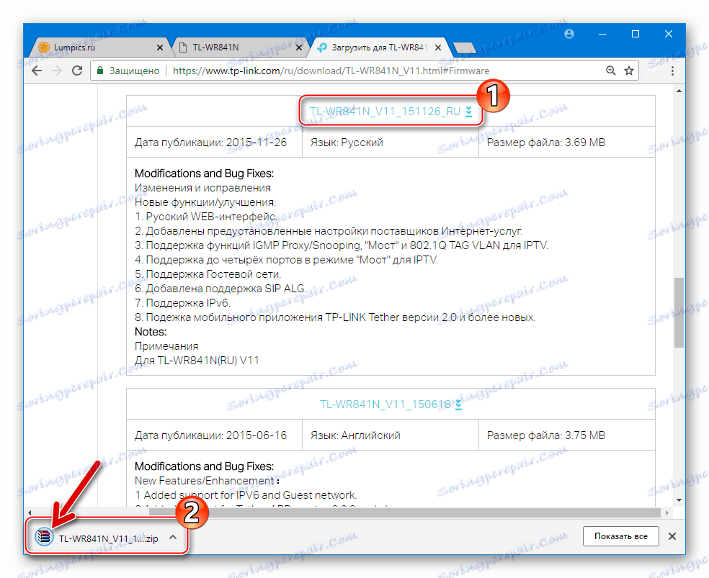The width and height of the screenshot is (709, 578).
Task: Click text Новые функции/улучшения:
Action: (205, 202)
